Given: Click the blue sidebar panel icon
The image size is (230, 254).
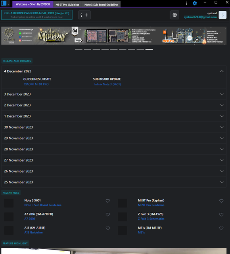Looking at the screenshot, I should click(x=4, y=3).
